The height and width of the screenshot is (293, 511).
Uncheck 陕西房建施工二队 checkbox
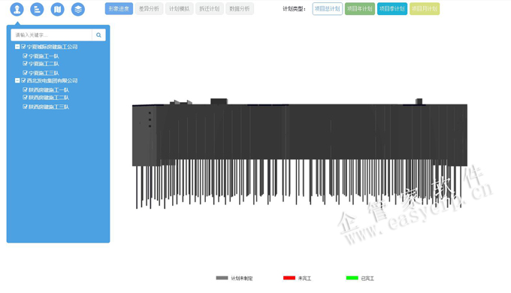tap(25, 98)
